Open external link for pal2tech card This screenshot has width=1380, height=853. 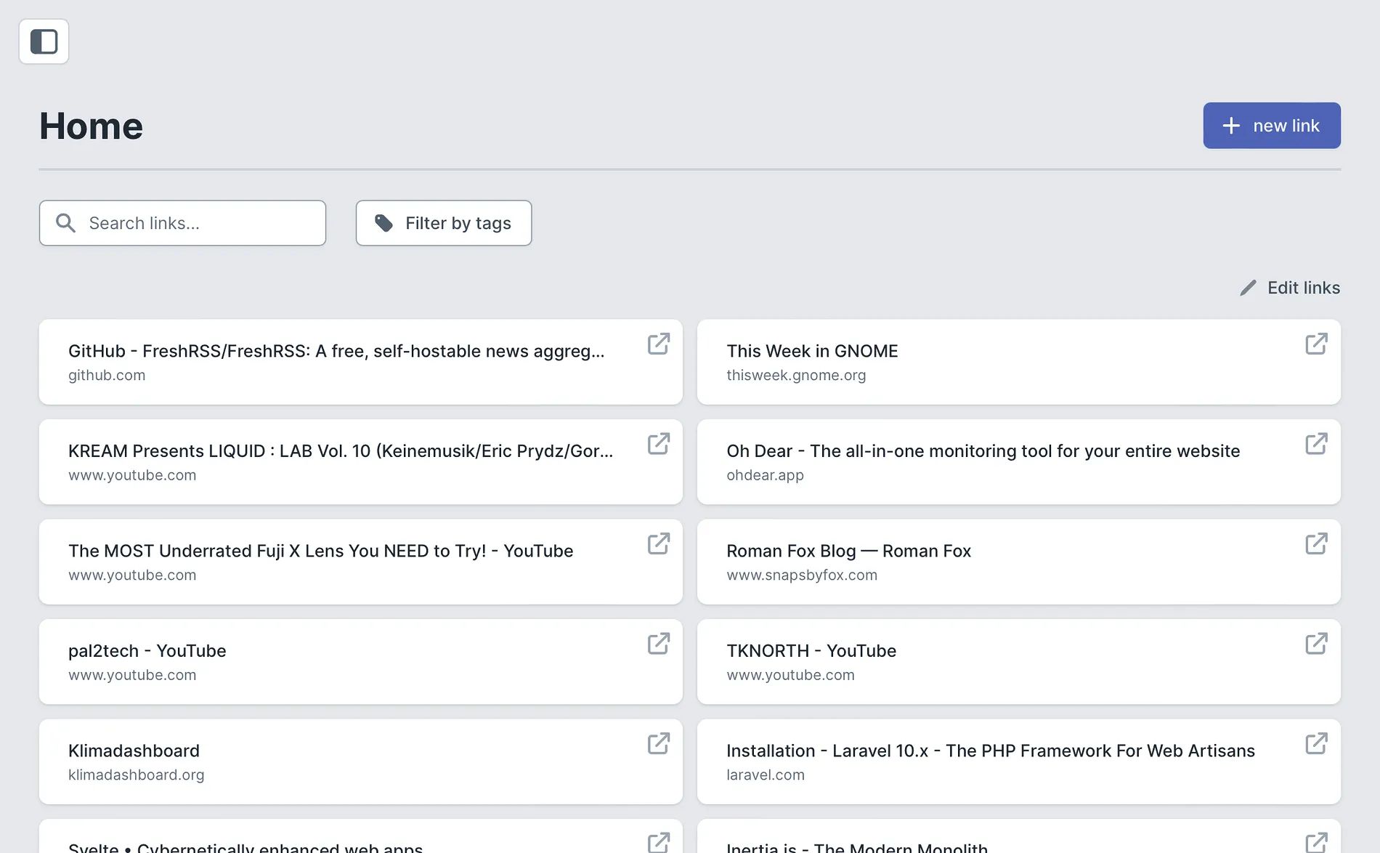659,644
